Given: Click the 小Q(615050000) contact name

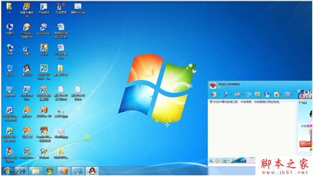Looking at the screenshot, I should (229, 84).
